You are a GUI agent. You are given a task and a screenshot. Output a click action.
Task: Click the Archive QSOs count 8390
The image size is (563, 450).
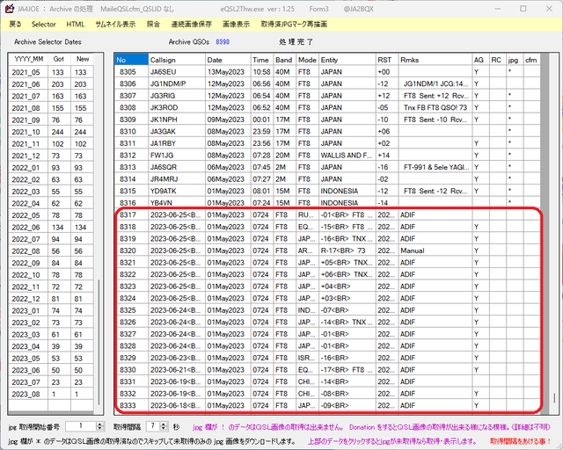pos(223,42)
